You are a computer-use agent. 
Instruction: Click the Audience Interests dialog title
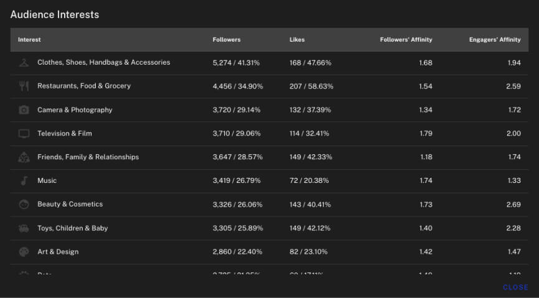coord(55,14)
